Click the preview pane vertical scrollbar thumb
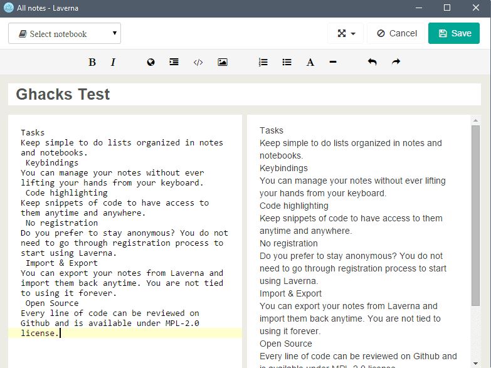The width and height of the screenshot is (491, 368). [x=475, y=216]
